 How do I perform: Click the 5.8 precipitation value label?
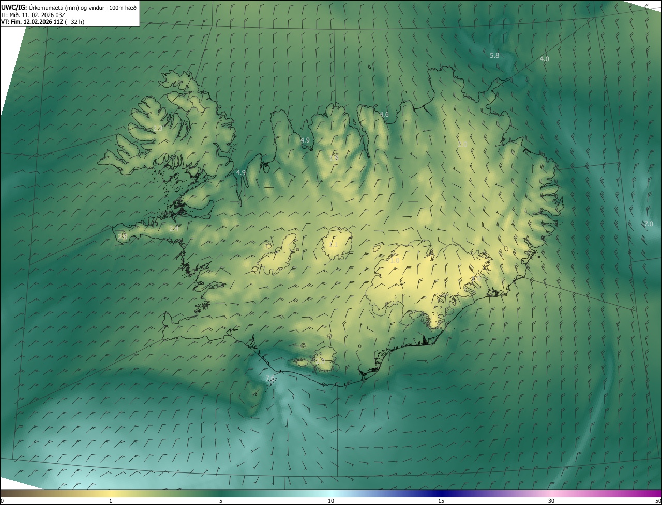coord(494,55)
